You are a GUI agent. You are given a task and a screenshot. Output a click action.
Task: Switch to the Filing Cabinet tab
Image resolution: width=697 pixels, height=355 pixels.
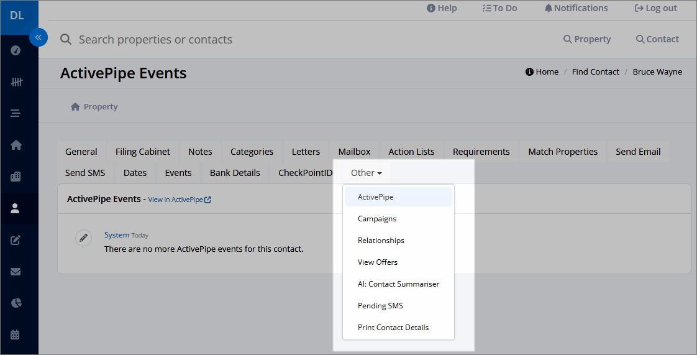click(x=143, y=152)
